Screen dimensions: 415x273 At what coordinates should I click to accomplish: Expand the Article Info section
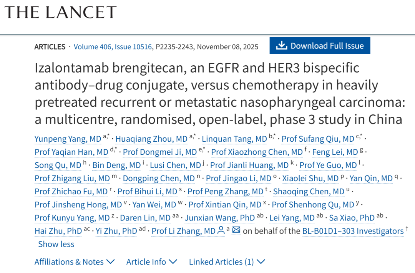click(152, 262)
